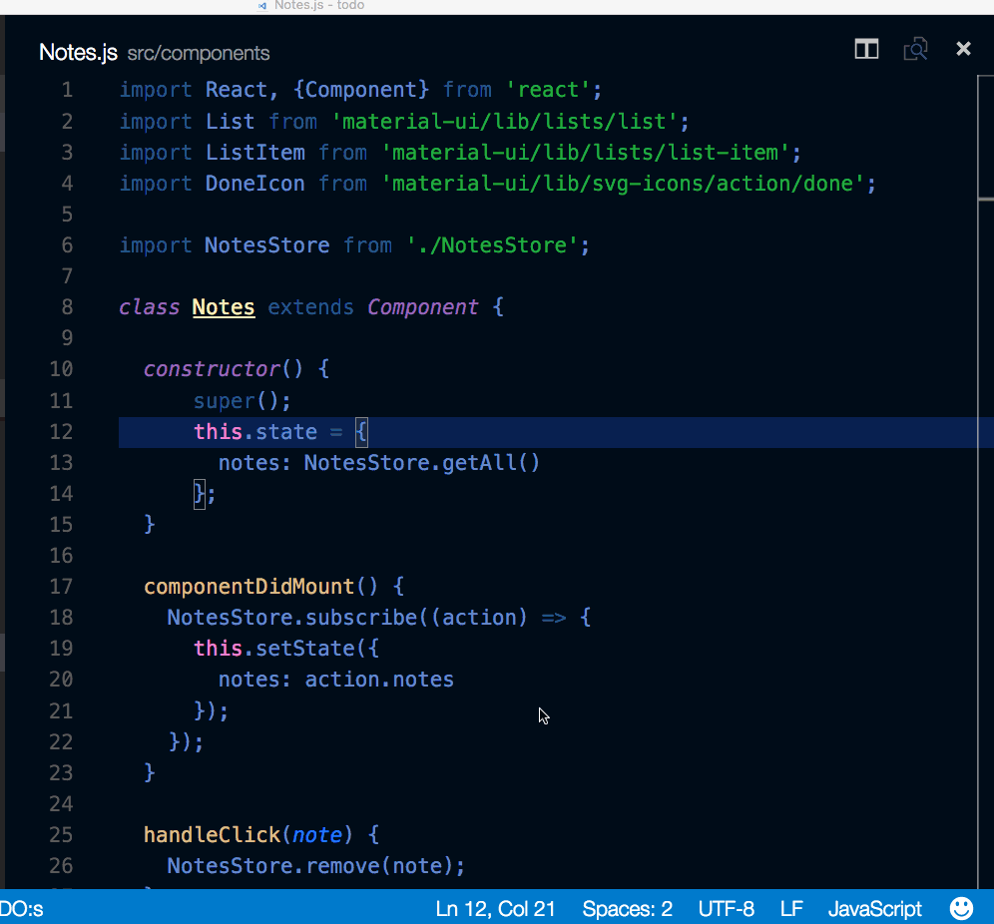Change line endings via the LF indicator
Image resolution: width=994 pixels, height=924 pixels.
point(790,908)
